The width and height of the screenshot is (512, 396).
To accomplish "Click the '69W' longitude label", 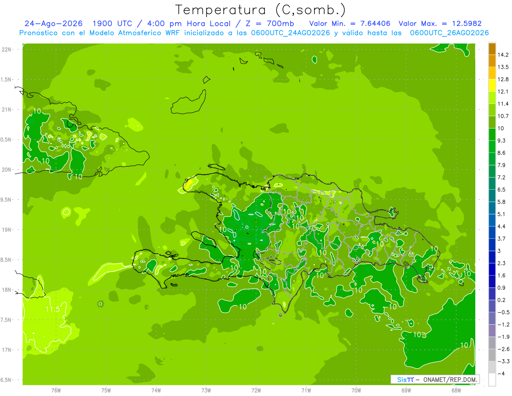I will point(406,390).
